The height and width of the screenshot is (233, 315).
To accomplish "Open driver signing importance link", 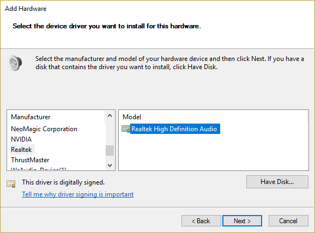I will pos(78,194).
